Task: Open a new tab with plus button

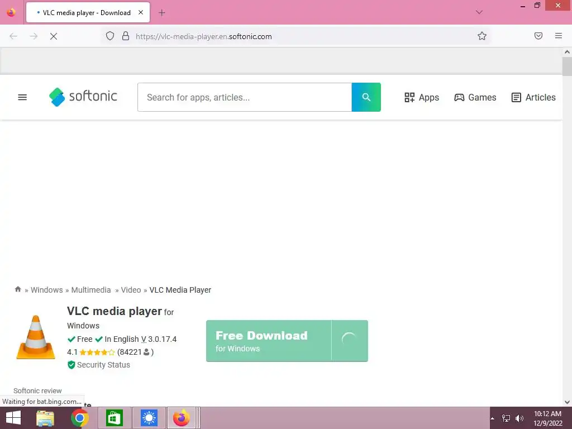Action: click(161, 13)
